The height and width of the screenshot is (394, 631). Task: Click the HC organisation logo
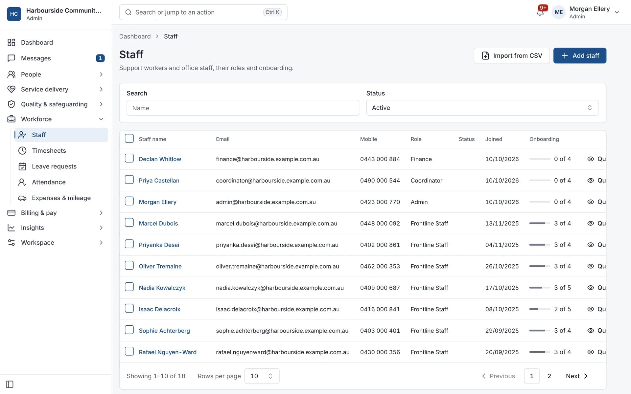14,14
